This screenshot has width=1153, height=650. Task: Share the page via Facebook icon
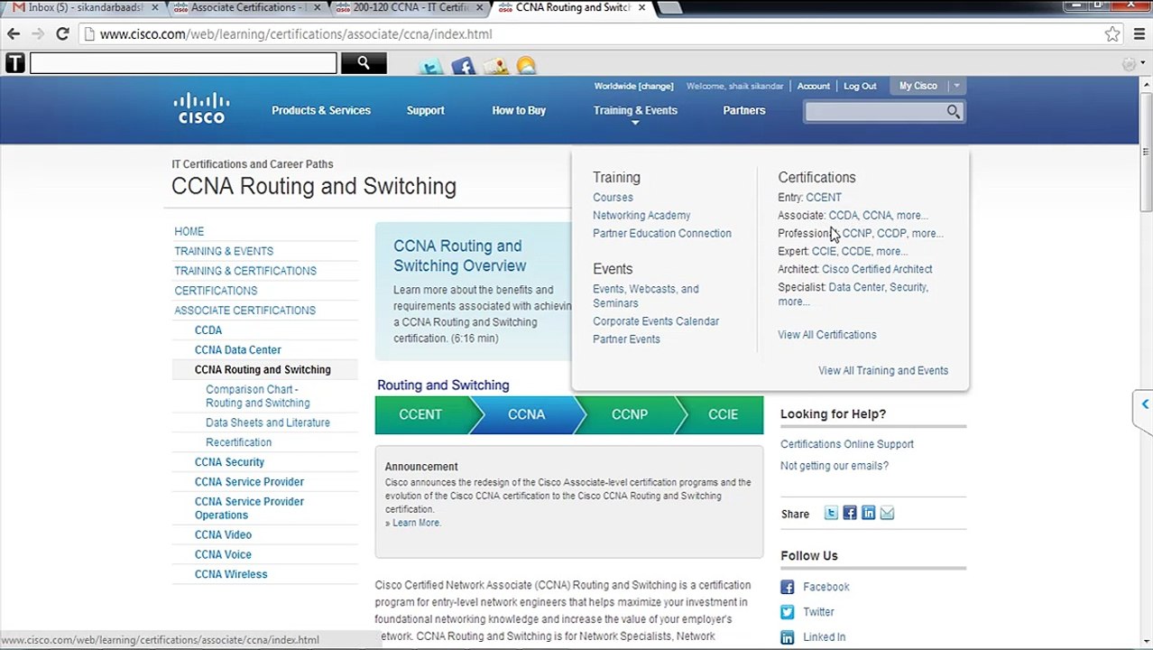click(x=850, y=513)
